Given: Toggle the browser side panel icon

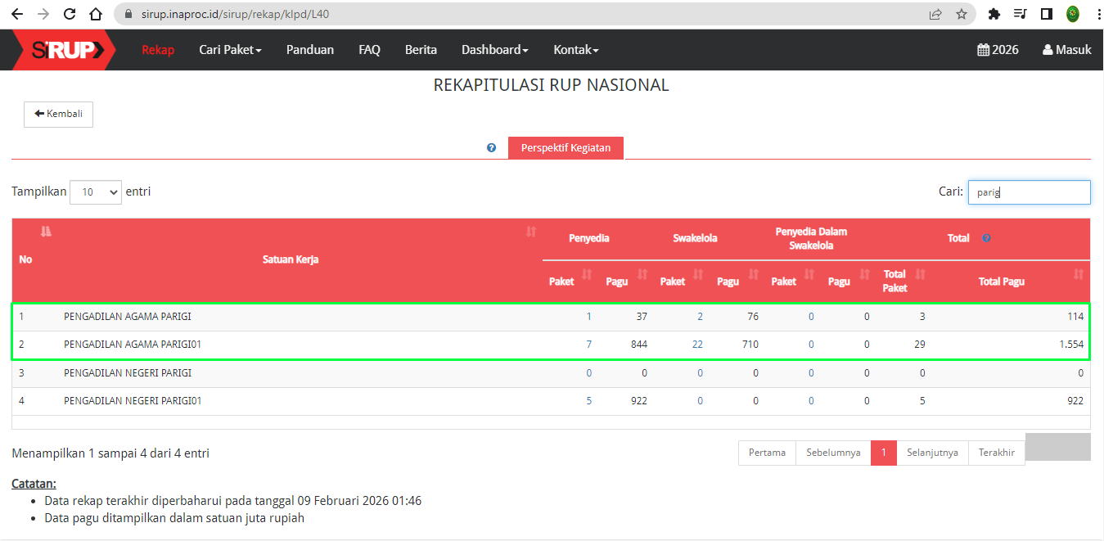Looking at the screenshot, I should (x=1046, y=14).
